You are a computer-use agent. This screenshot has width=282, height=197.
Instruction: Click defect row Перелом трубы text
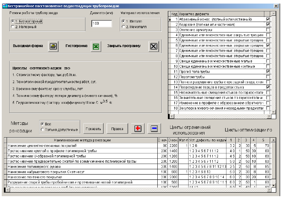click(x=192, y=77)
